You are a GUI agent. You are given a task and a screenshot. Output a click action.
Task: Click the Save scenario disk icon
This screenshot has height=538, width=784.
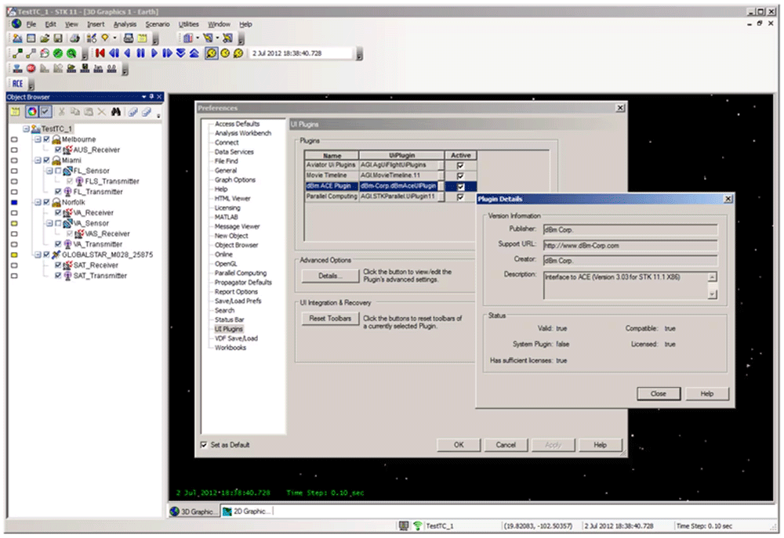coord(57,38)
